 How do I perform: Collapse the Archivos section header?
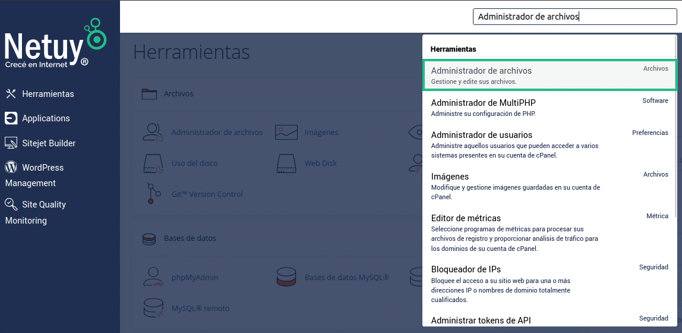[178, 93]
